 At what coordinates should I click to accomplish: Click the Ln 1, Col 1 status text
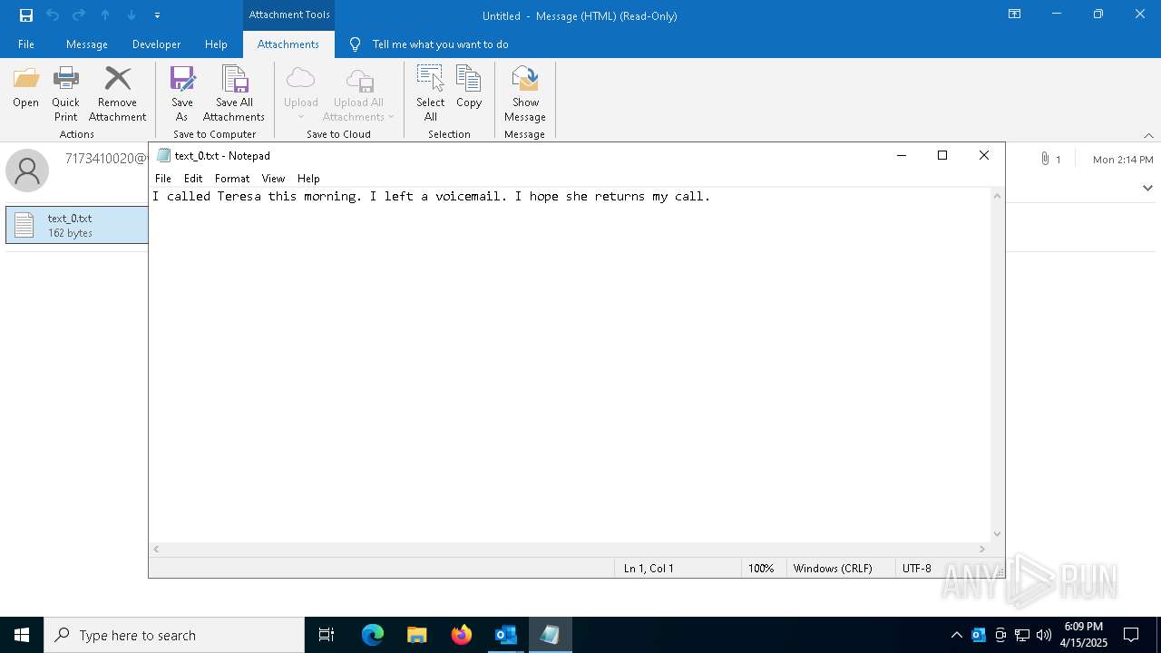tap(649, 569)
